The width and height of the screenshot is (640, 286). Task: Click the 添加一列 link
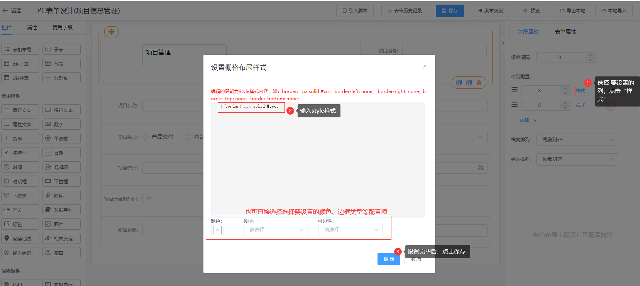[x=529, y=120]
